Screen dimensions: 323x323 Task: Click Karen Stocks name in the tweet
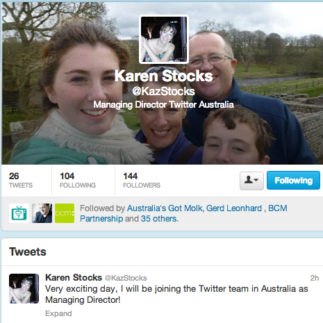click(x=74, y=277)
